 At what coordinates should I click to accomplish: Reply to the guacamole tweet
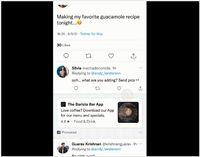(x=66, y=56)
